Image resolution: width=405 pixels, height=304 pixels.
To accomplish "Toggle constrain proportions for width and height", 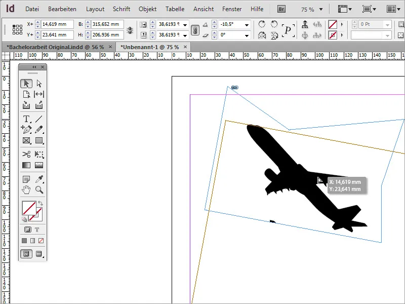I will (130, 30).
